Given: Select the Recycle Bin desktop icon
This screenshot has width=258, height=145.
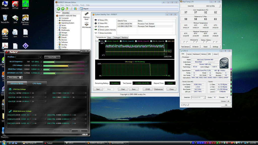Looking at the screenshot, I should [x=5, y=19].
